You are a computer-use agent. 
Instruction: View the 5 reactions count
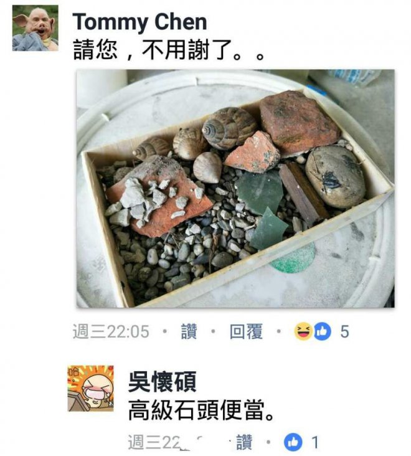pos(344,332)
